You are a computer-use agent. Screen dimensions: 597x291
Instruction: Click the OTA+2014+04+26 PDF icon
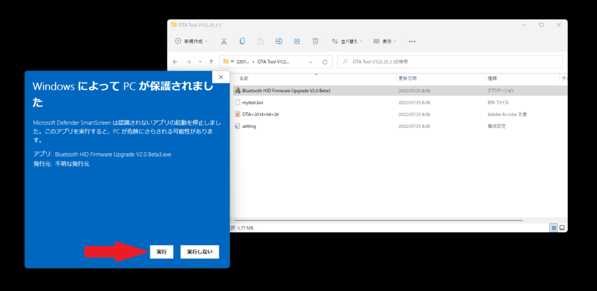coord(238,114)
